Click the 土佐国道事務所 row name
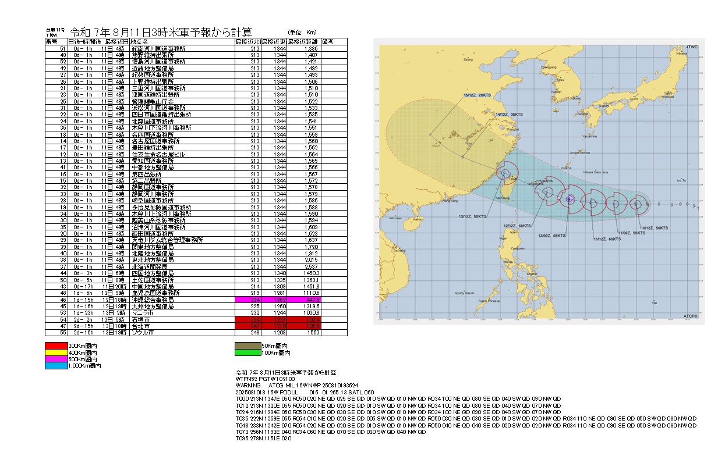Viewport: 725px width, 463px height. 153,279
